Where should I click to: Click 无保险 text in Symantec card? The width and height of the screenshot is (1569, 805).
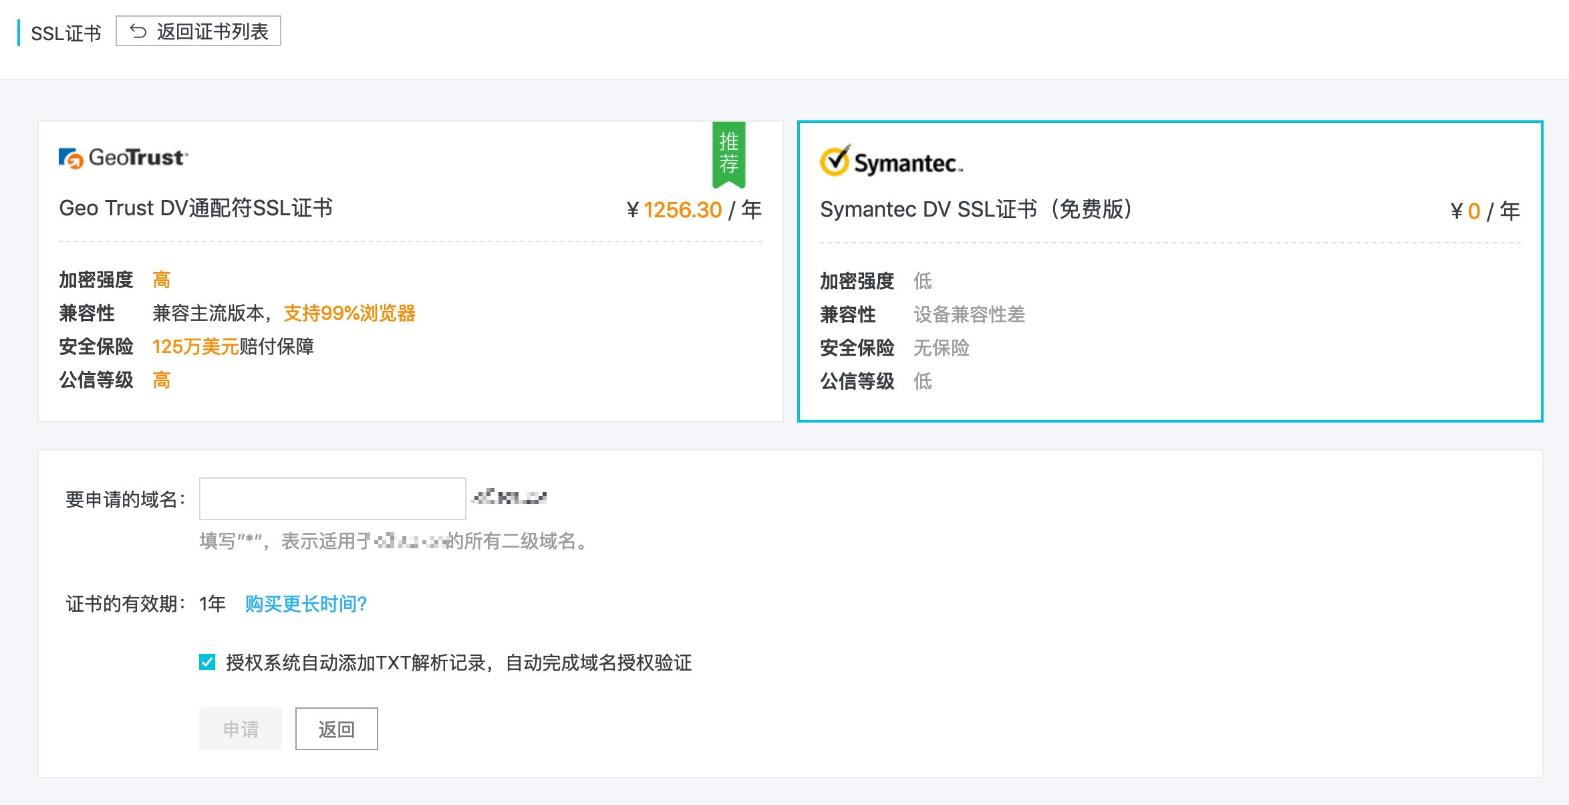[x=941, y=348]
